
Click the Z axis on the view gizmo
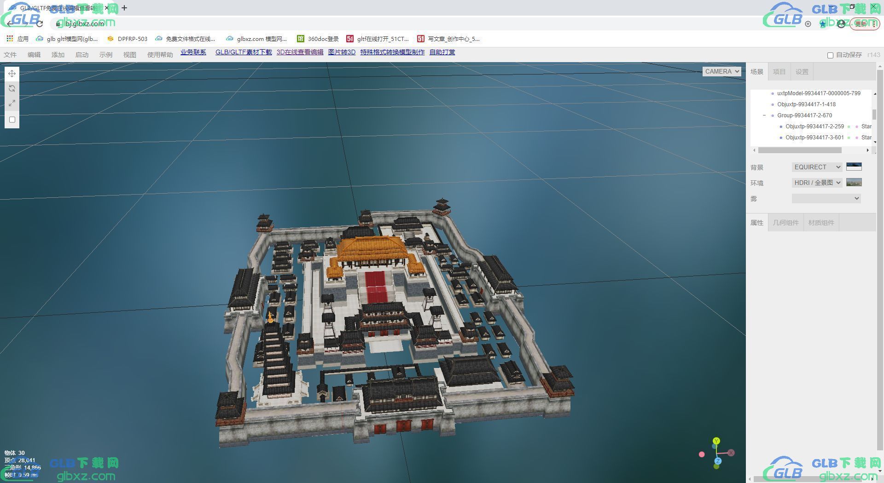pos(718,461)
